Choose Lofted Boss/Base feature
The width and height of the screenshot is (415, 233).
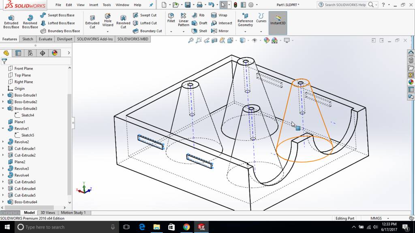click(58, 23)
